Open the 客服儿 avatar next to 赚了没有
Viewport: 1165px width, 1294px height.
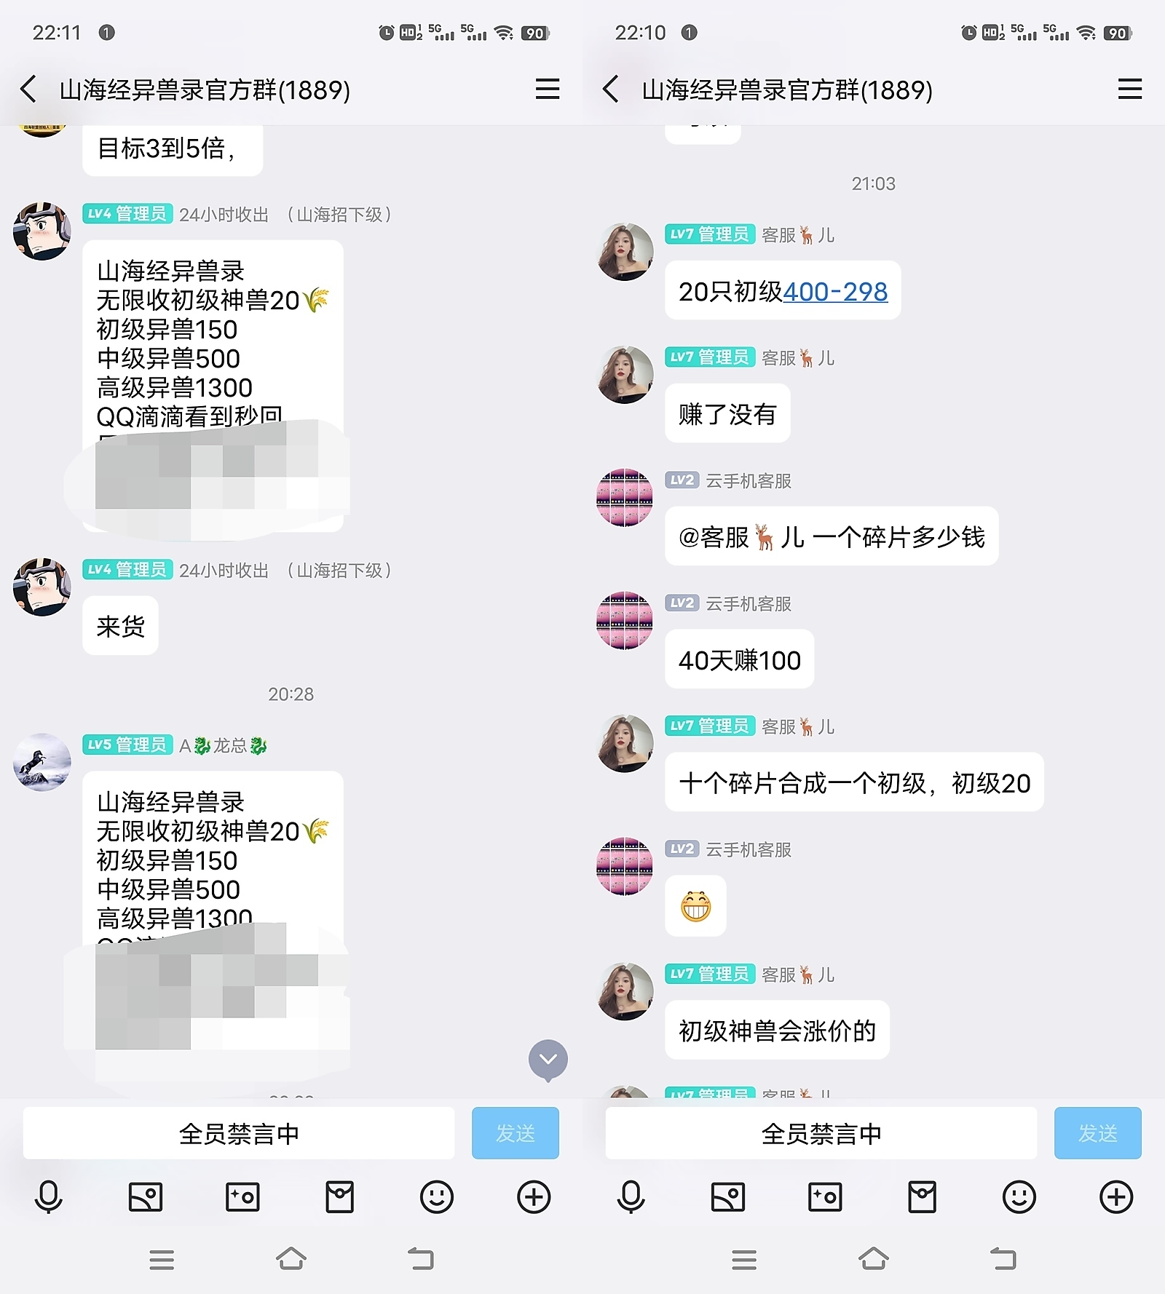click(x=625, y=375)
